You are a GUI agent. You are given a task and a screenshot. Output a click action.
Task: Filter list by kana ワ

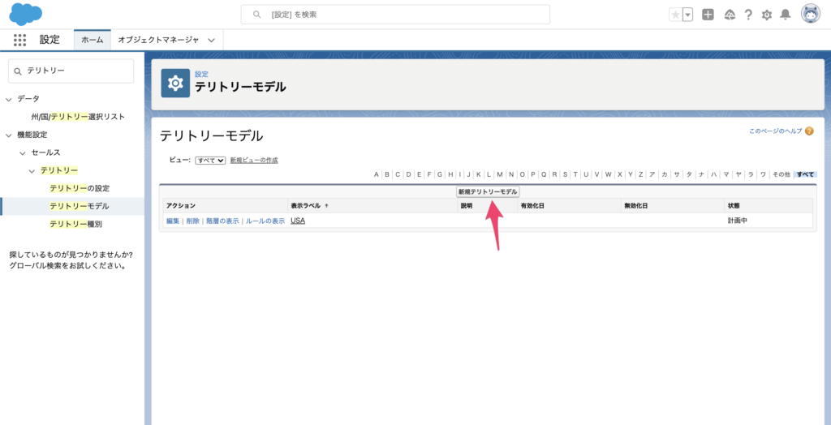coord(763,174)
